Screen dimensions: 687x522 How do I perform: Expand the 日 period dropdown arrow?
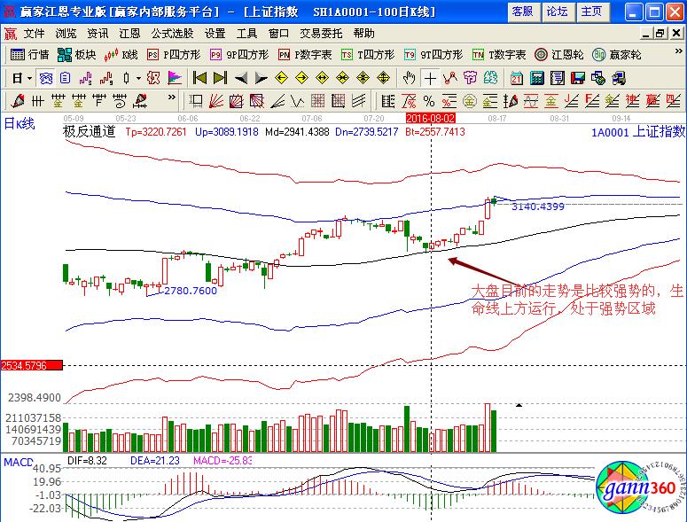click(28, 78)
